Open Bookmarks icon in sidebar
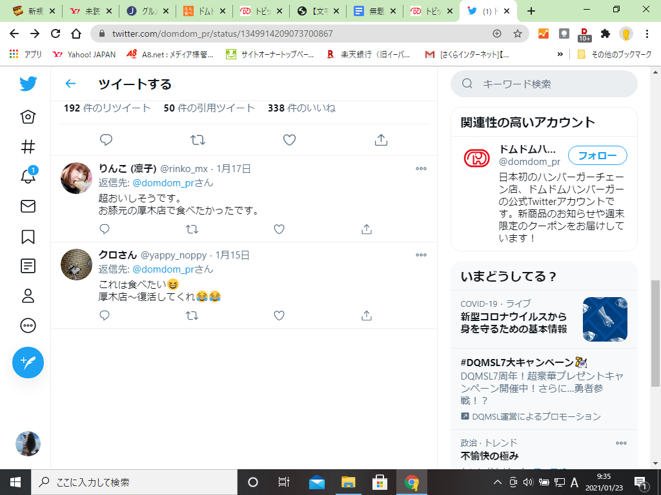Image resolution: width=661 pixels, height=495 pixels. [28, 237]
